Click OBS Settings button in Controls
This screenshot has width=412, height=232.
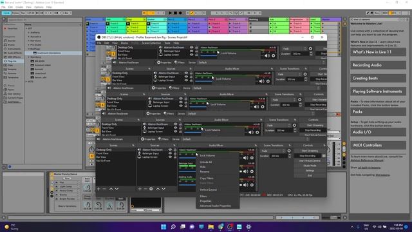(310, 171)
